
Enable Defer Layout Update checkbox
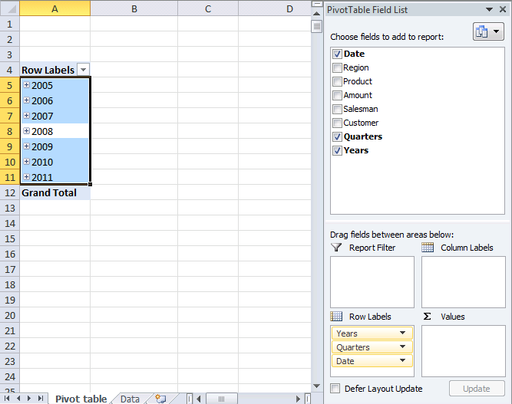point(335,389)
